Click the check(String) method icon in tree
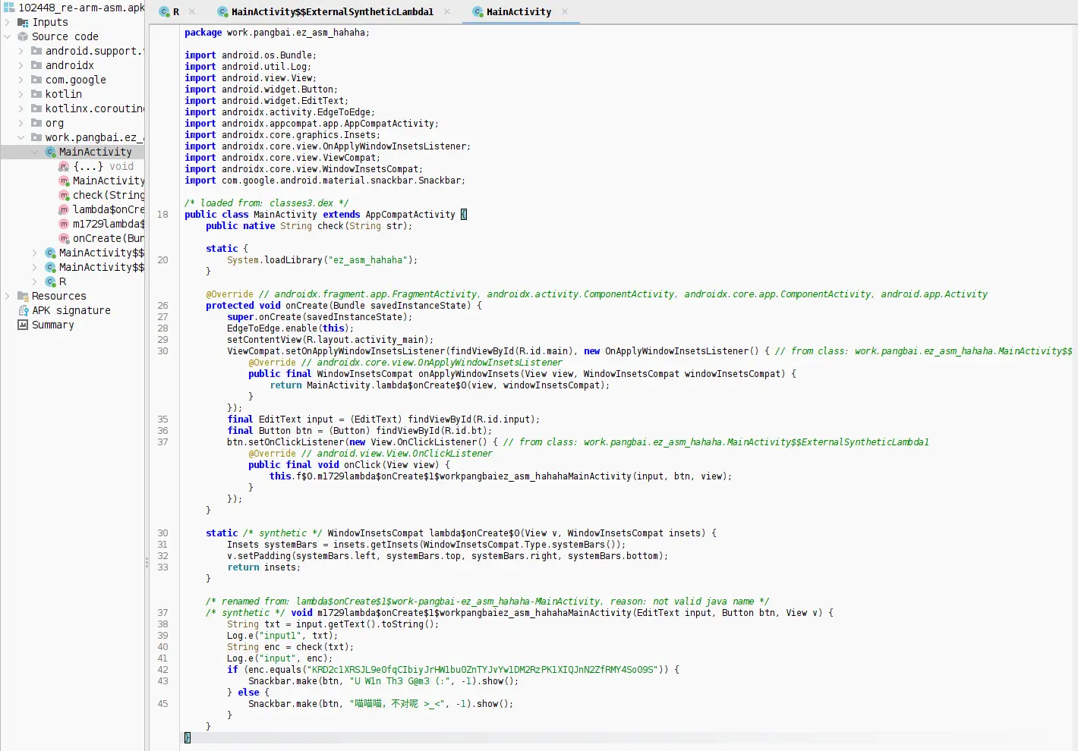Image resolution: width=1078 pixels, height=751 pixels. point(64,195)
